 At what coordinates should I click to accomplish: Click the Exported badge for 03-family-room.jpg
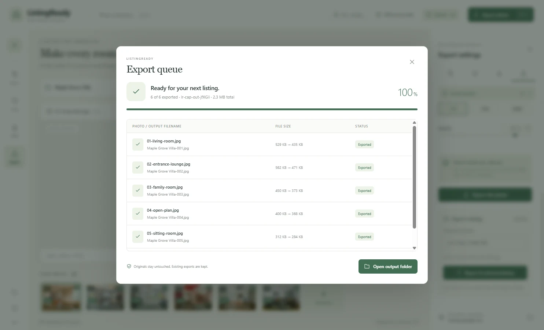(364, 190)
